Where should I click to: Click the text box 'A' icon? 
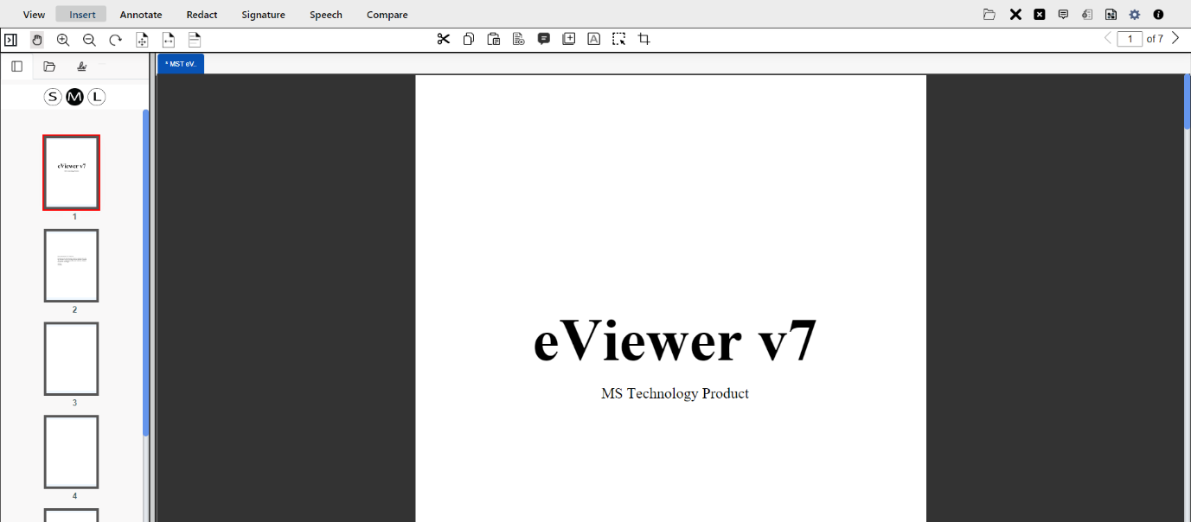point(594,39)
